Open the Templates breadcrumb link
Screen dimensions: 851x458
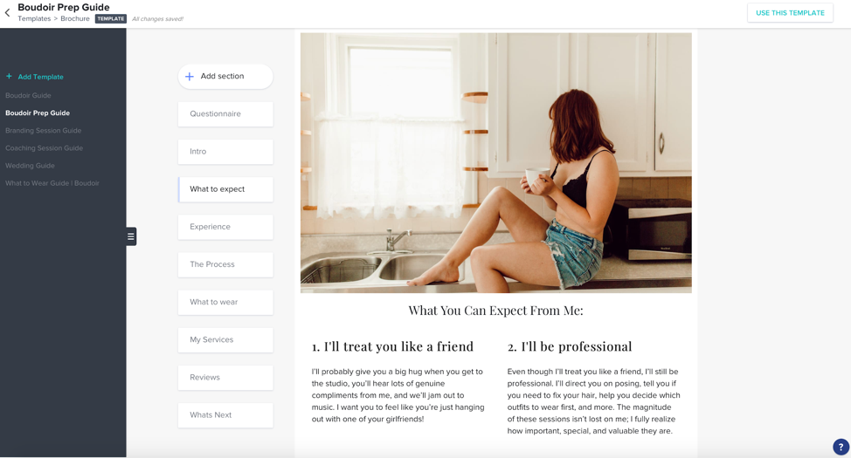tap(34, 18)
